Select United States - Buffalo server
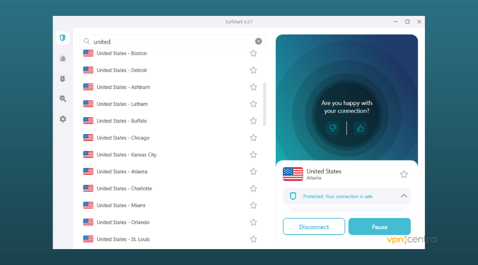Viewport: 478px width, 265px height. pyautogui.click(x=170, y=121)
